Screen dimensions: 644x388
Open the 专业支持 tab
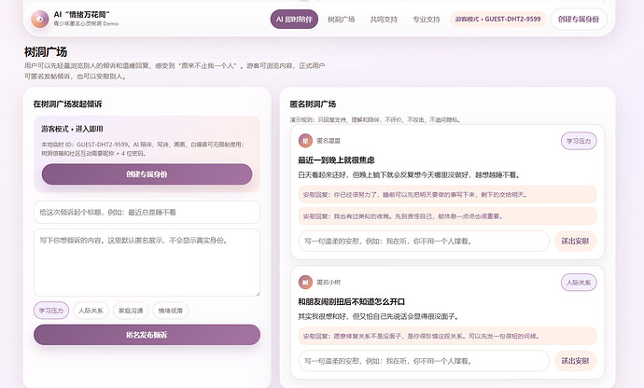427,20
